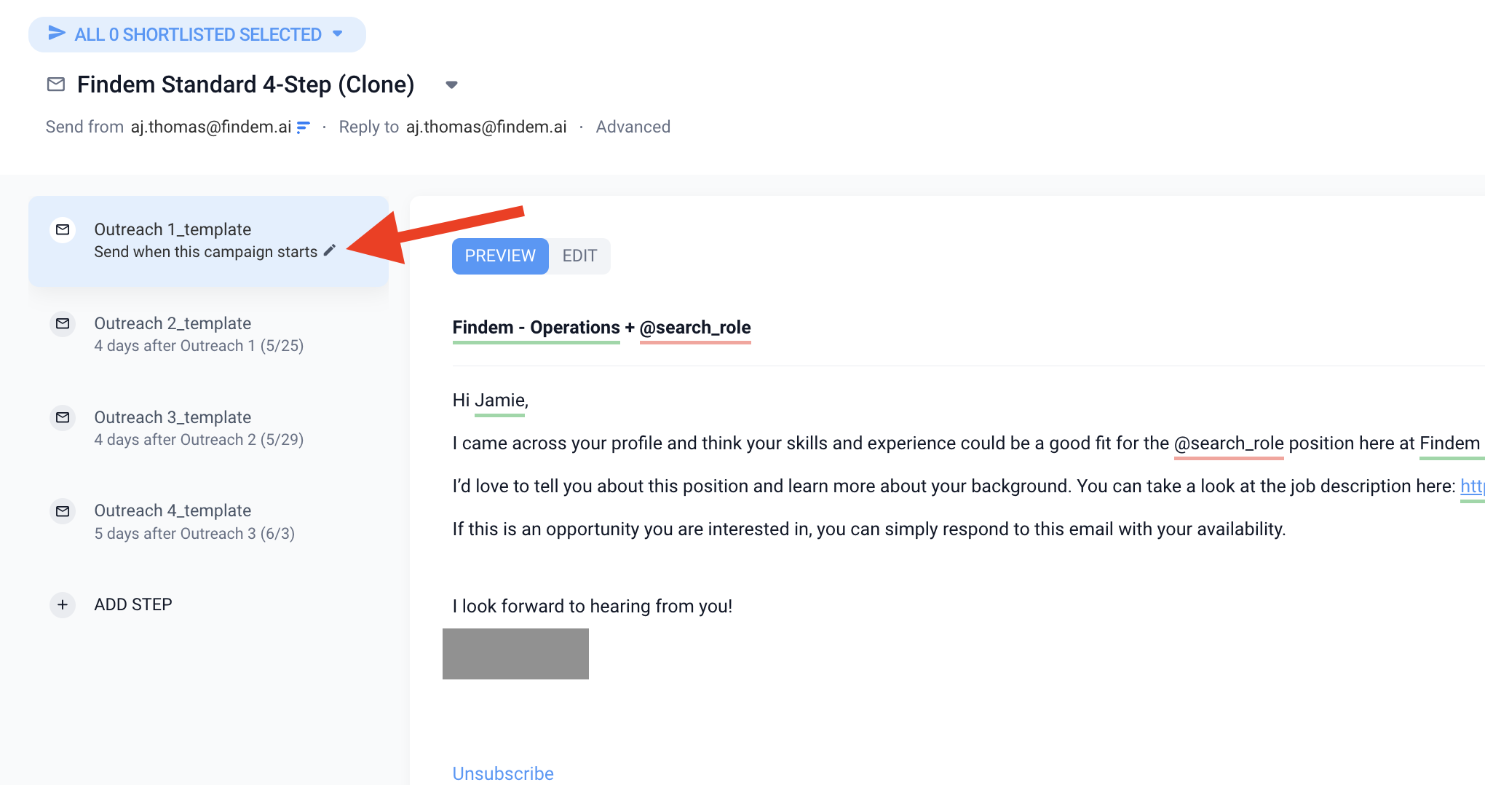Click the Outreach 4 envelope icon

pos(63,511)
